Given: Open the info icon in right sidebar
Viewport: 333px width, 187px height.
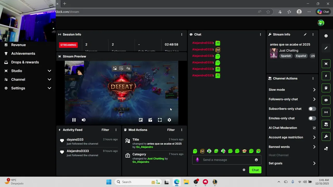Looking at the screenshot, I should [326, 36].
